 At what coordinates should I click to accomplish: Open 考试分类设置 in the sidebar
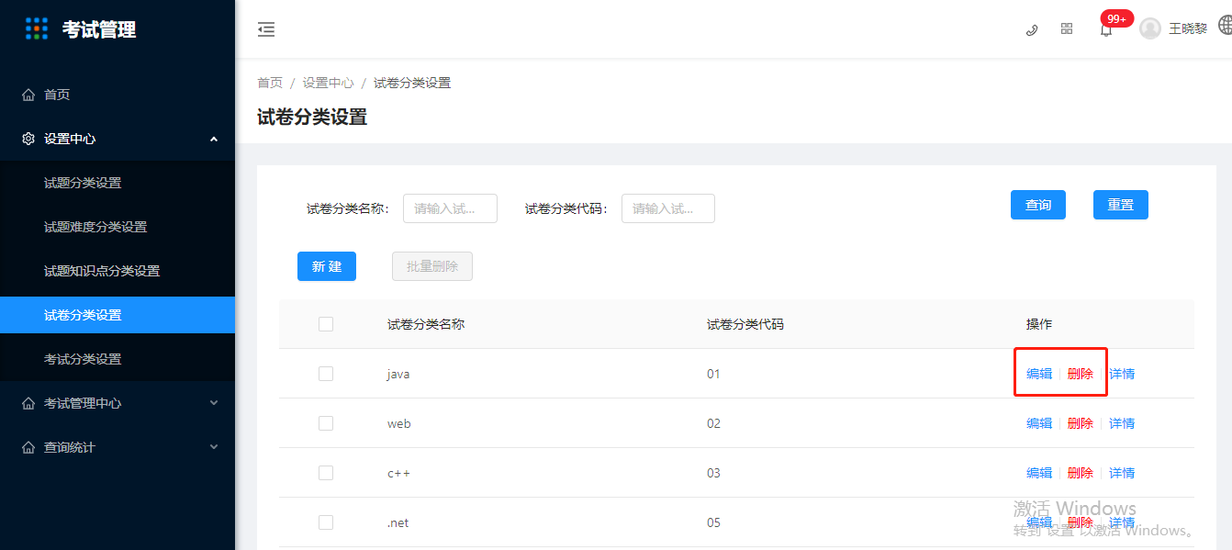[118, 359]
